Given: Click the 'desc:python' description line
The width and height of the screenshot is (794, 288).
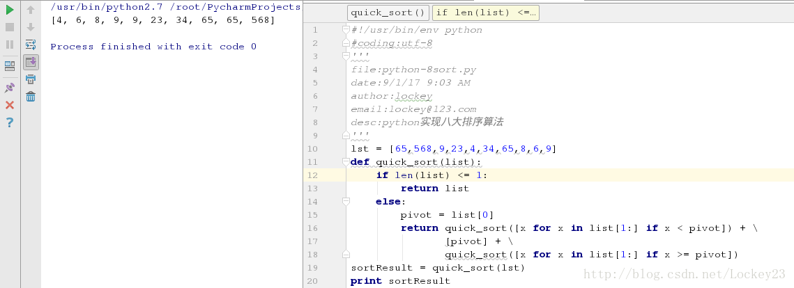Looking at the screenshot, I should (x=427, y=122).
